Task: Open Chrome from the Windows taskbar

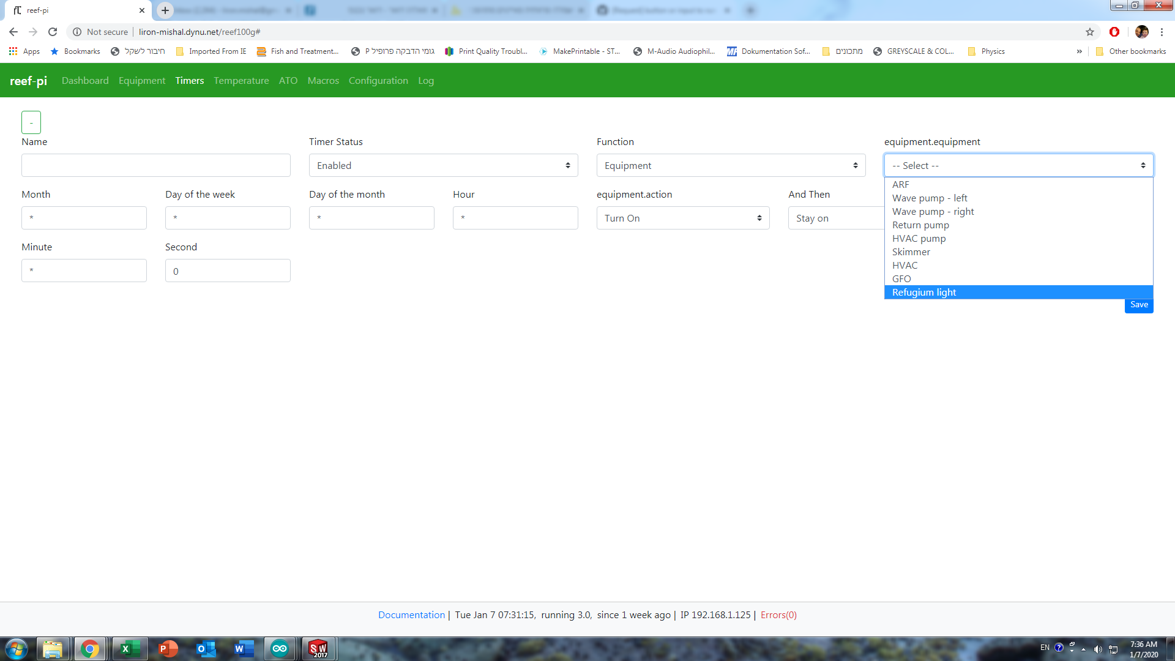Action: coord(90,649)
